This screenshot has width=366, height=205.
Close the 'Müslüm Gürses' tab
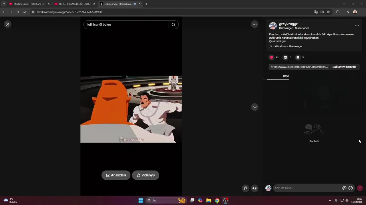(49, 4)
